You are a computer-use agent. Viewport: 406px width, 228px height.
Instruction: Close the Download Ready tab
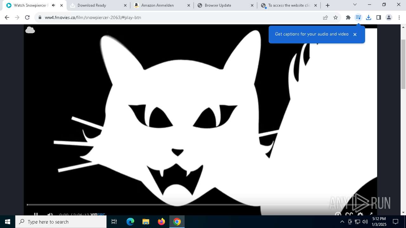pyautogui.click(x=125, y=5)
